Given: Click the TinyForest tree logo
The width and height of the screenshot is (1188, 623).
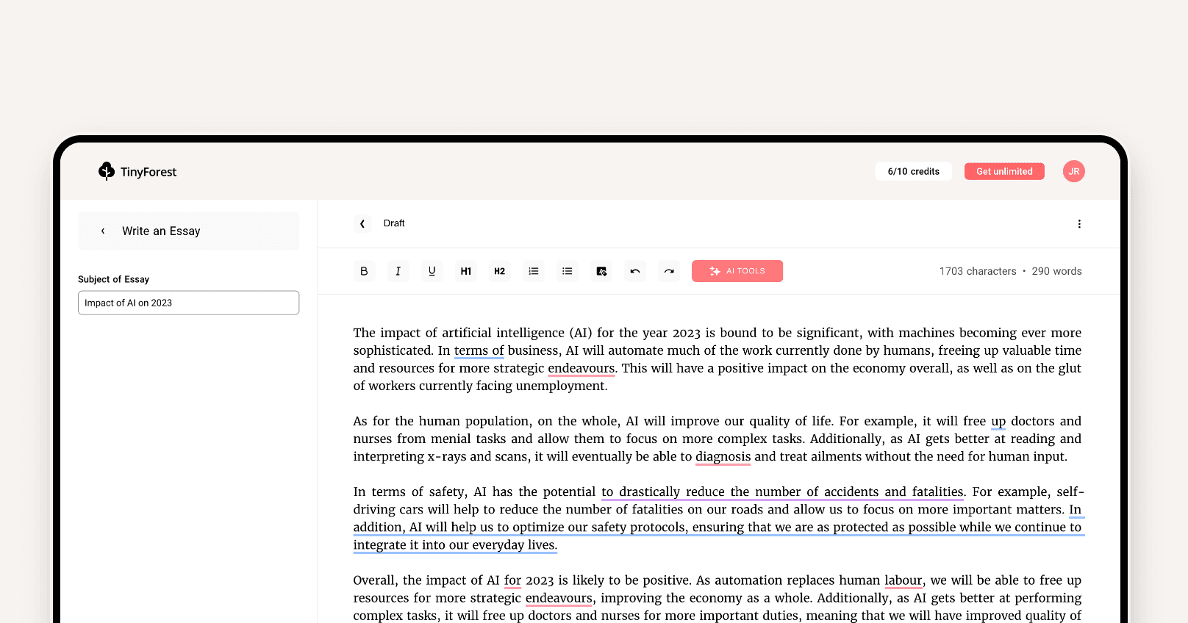Looking at the screenshot, I should [x=107, y=171].
